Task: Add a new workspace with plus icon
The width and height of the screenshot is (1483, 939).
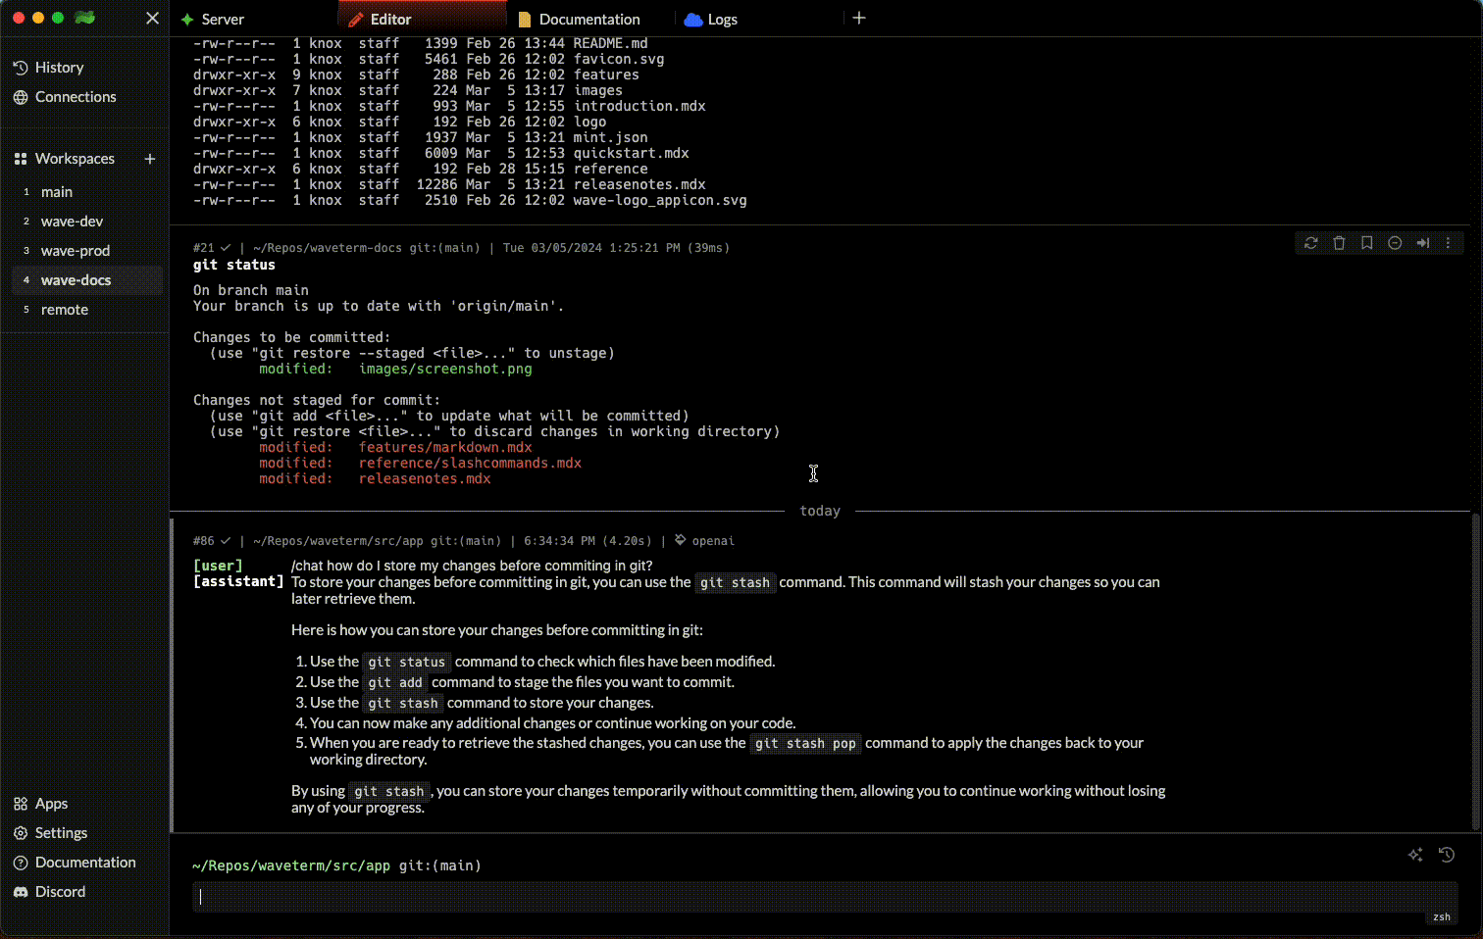Action: pos(150,159)
